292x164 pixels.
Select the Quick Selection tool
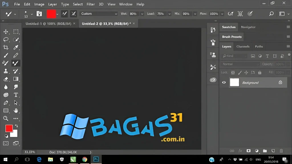(x=16, y=39)
